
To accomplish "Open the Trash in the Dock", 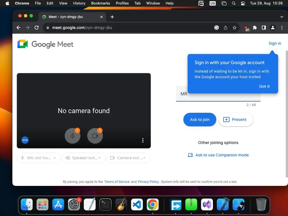I will (x=261, y=204).
